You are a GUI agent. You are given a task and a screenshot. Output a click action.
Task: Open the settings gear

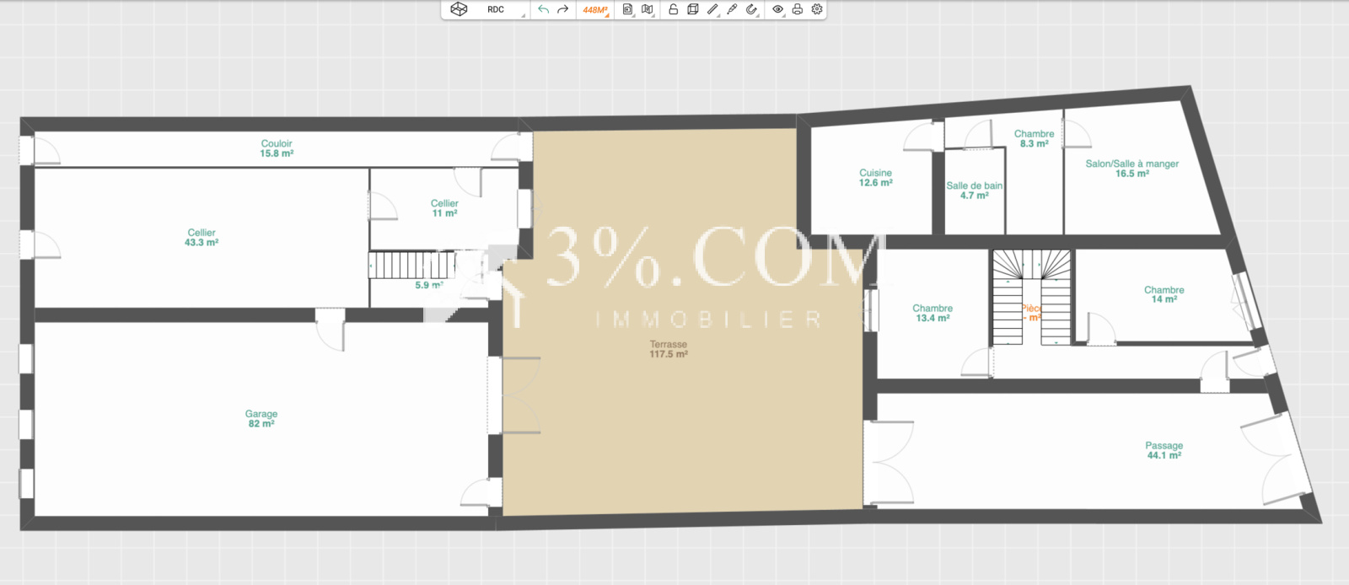pos(817,9)
